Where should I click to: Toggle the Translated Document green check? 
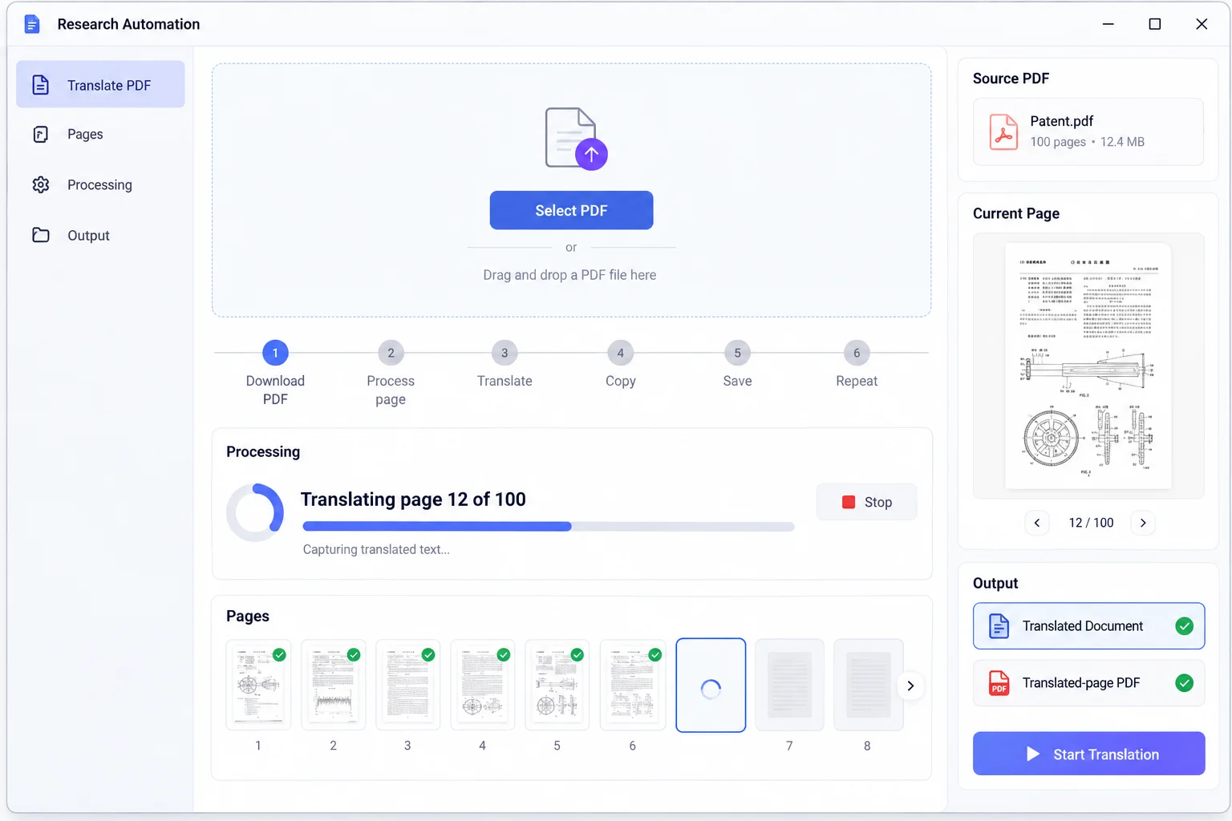pos(1184,626)
